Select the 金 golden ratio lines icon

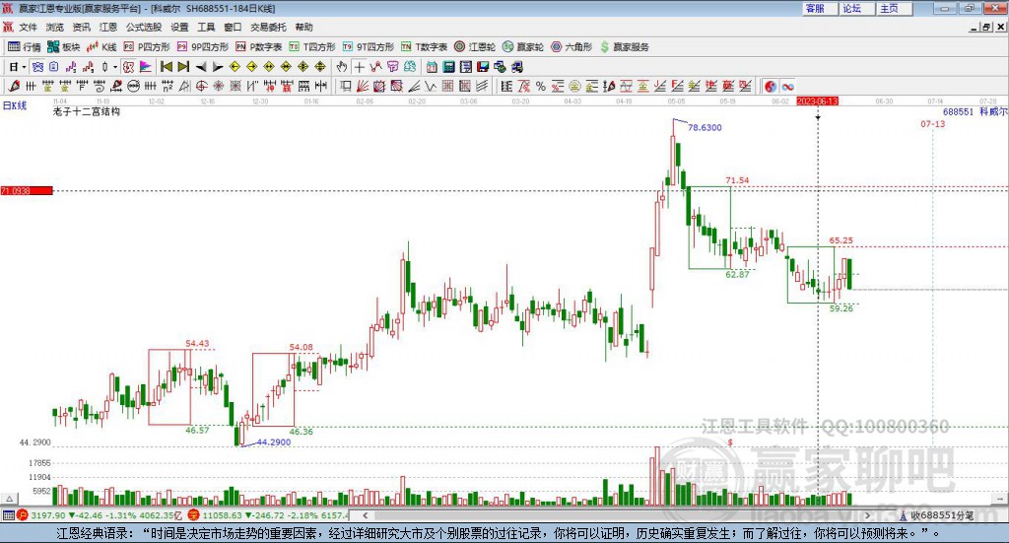point(592,86)
